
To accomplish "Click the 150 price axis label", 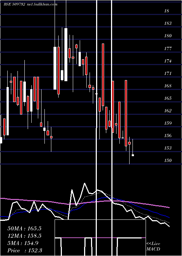I will coord(168,161).
